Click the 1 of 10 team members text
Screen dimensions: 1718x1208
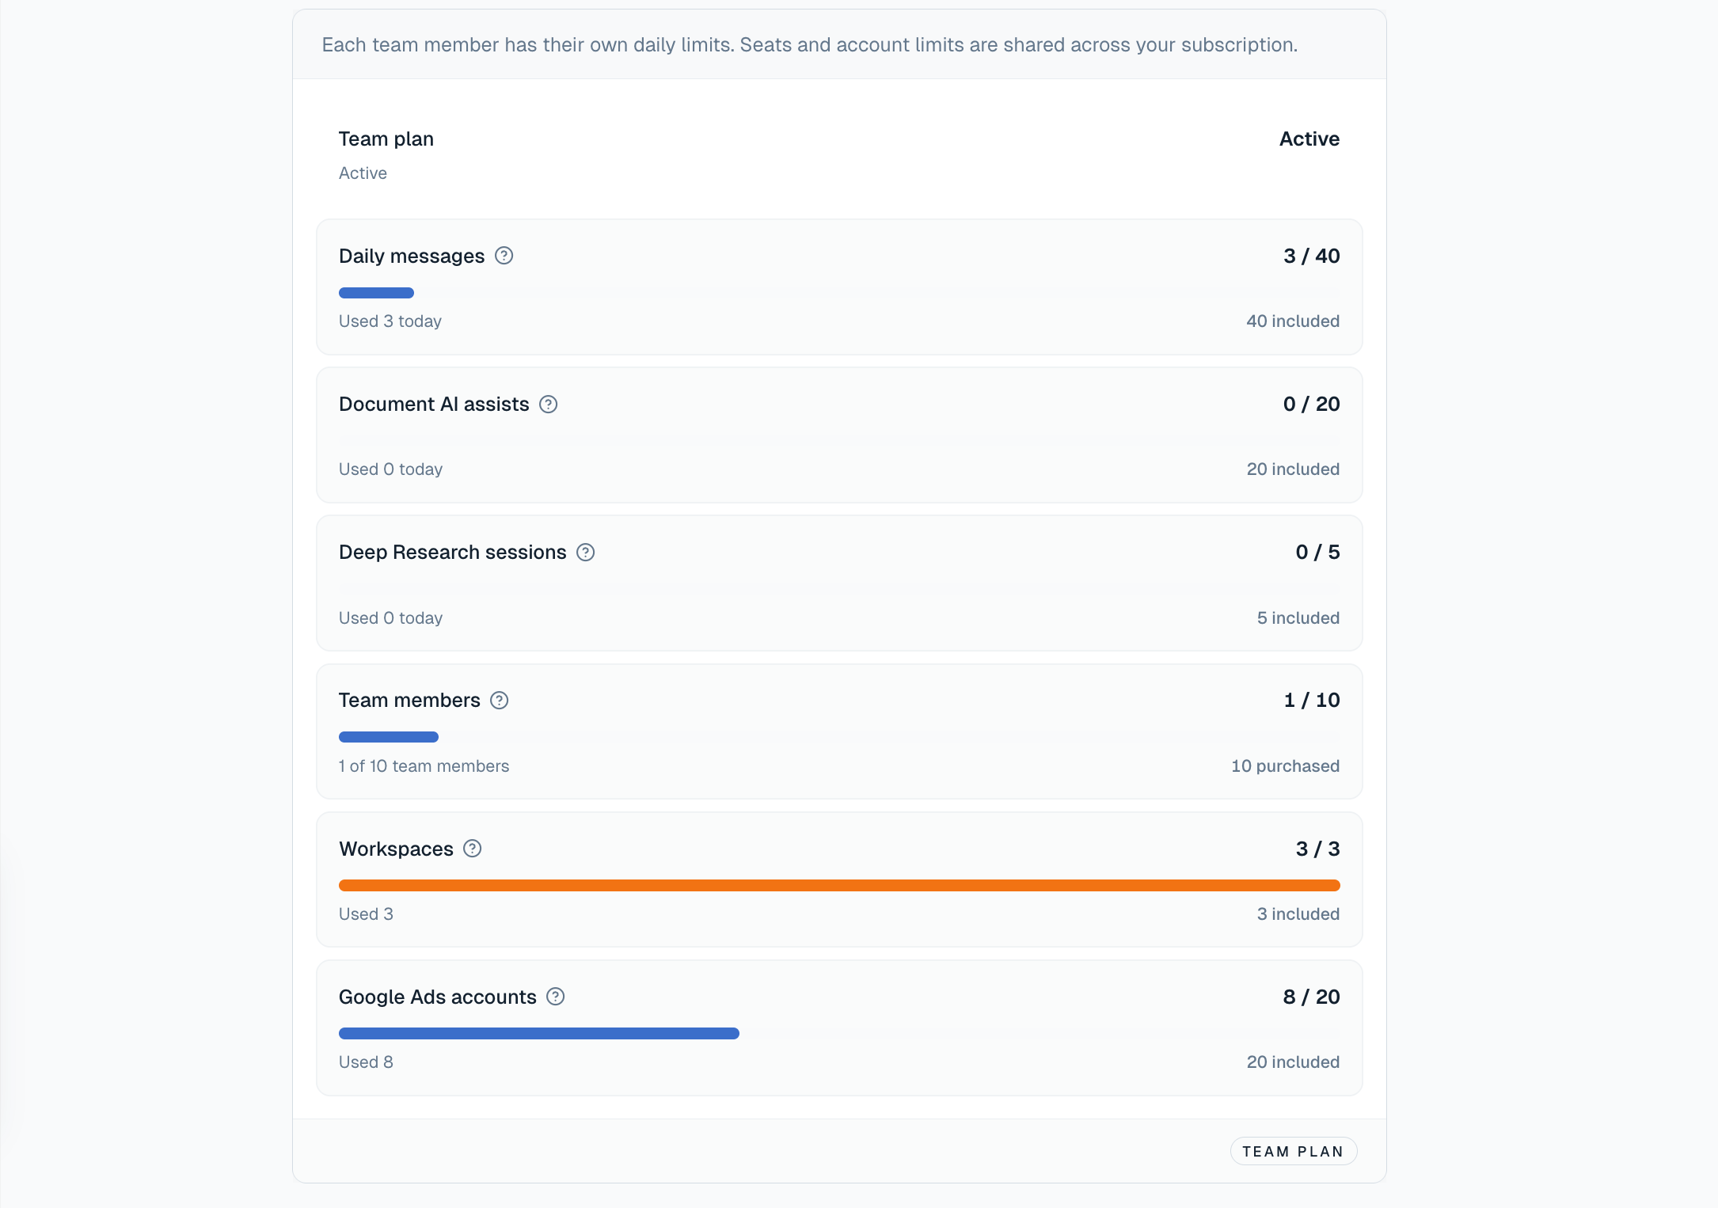coord(424,766)
